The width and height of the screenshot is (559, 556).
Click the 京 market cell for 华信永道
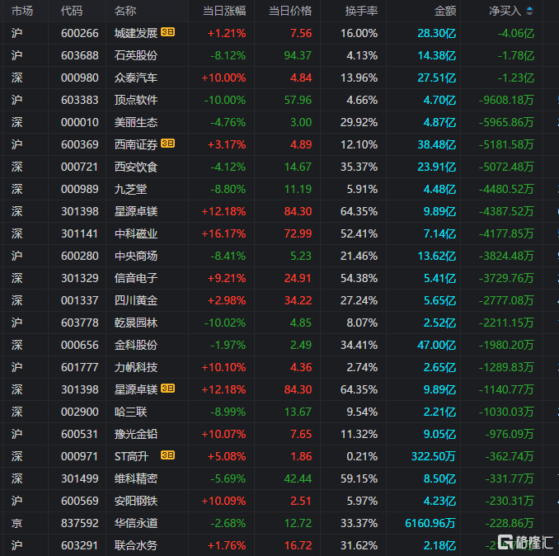(16, 523)
